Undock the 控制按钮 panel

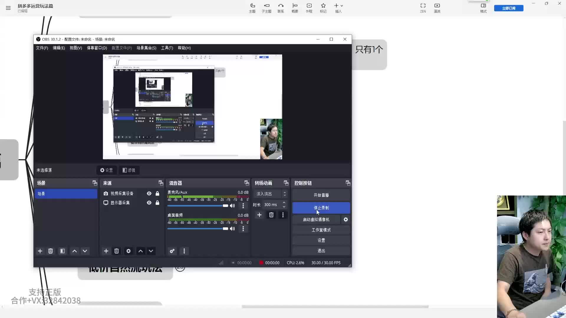click(348, 183)
